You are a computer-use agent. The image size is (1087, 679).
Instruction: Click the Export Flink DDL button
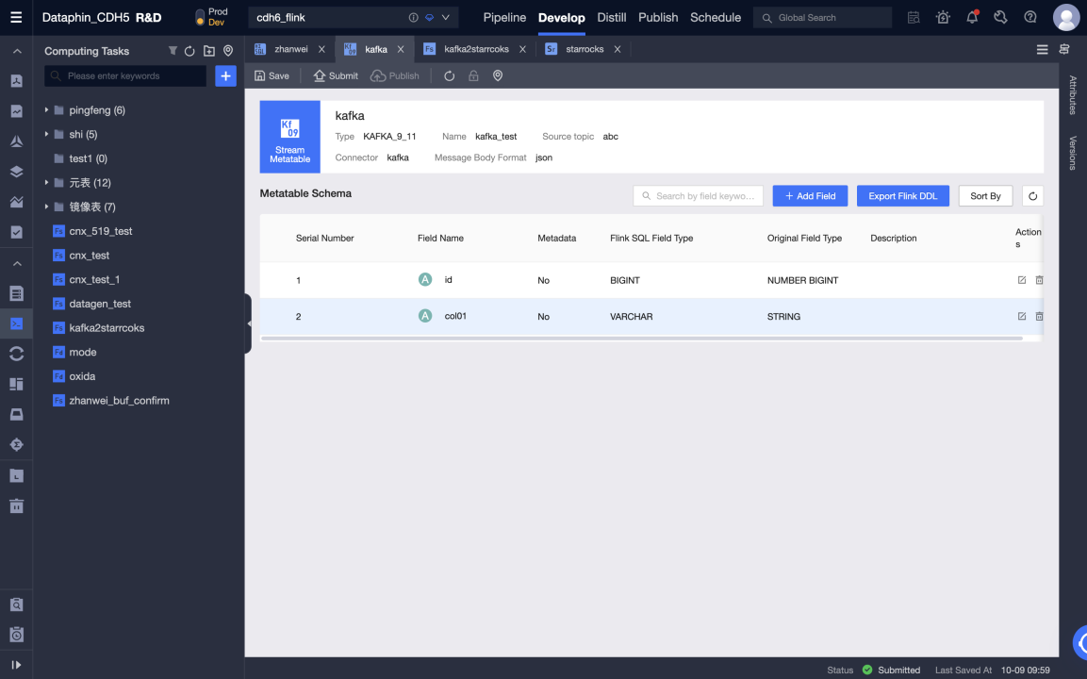coord(902,195)
